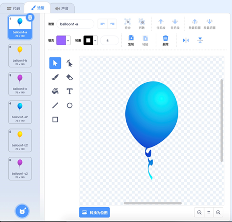Select the Fill bucket tool
Image resolution: width=232 pixels, height=222 pixels.
[55, 91]
